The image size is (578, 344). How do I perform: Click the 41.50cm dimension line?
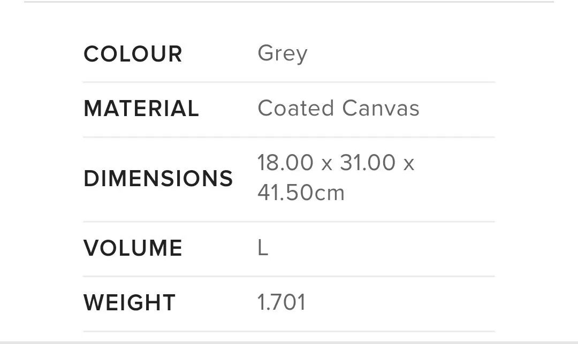(x=301, y=193)
